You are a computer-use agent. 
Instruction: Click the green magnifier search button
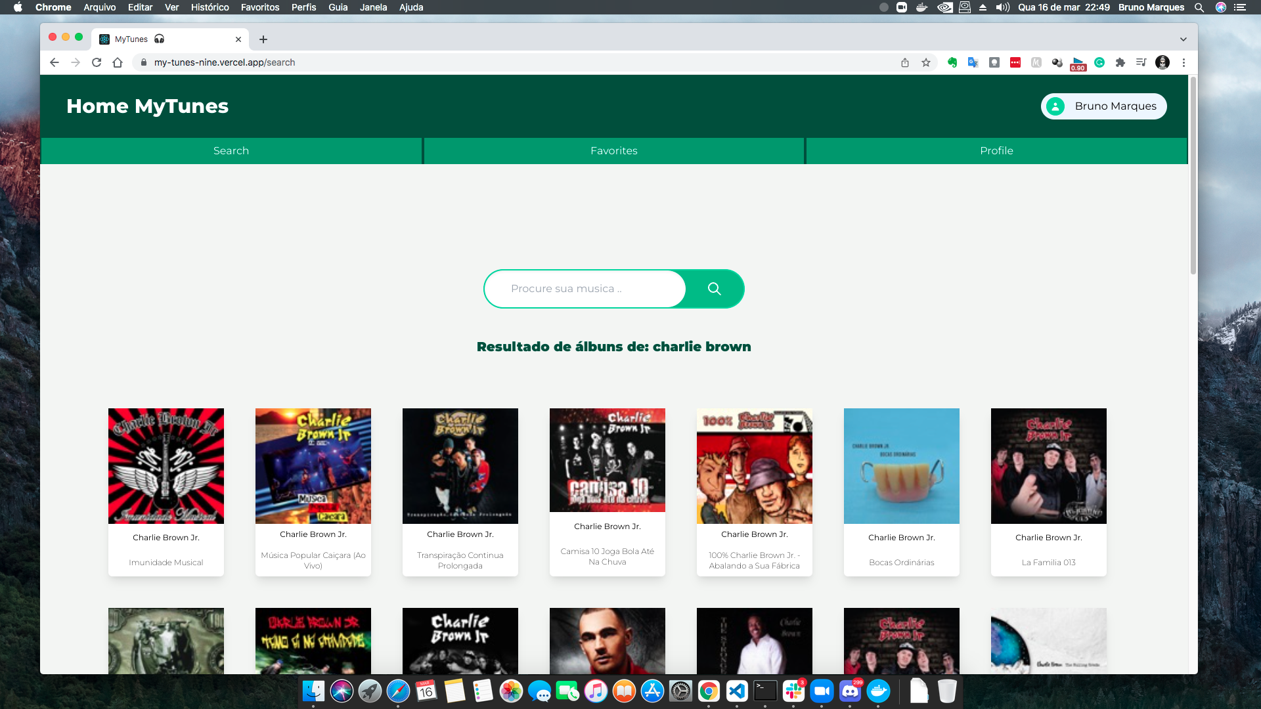click(x=714, y=289)
